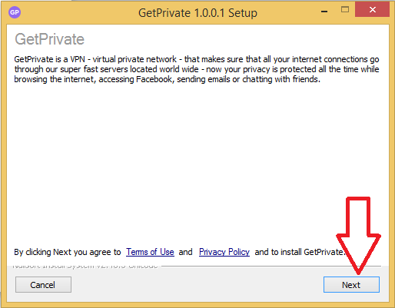395x308 pixels.
Task: Click the GetPrivate 1.0.0.1 Setup title text
Action: coord(197,13)
